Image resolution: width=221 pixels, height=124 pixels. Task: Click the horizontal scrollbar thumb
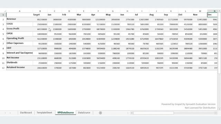(x=153, y=113)
